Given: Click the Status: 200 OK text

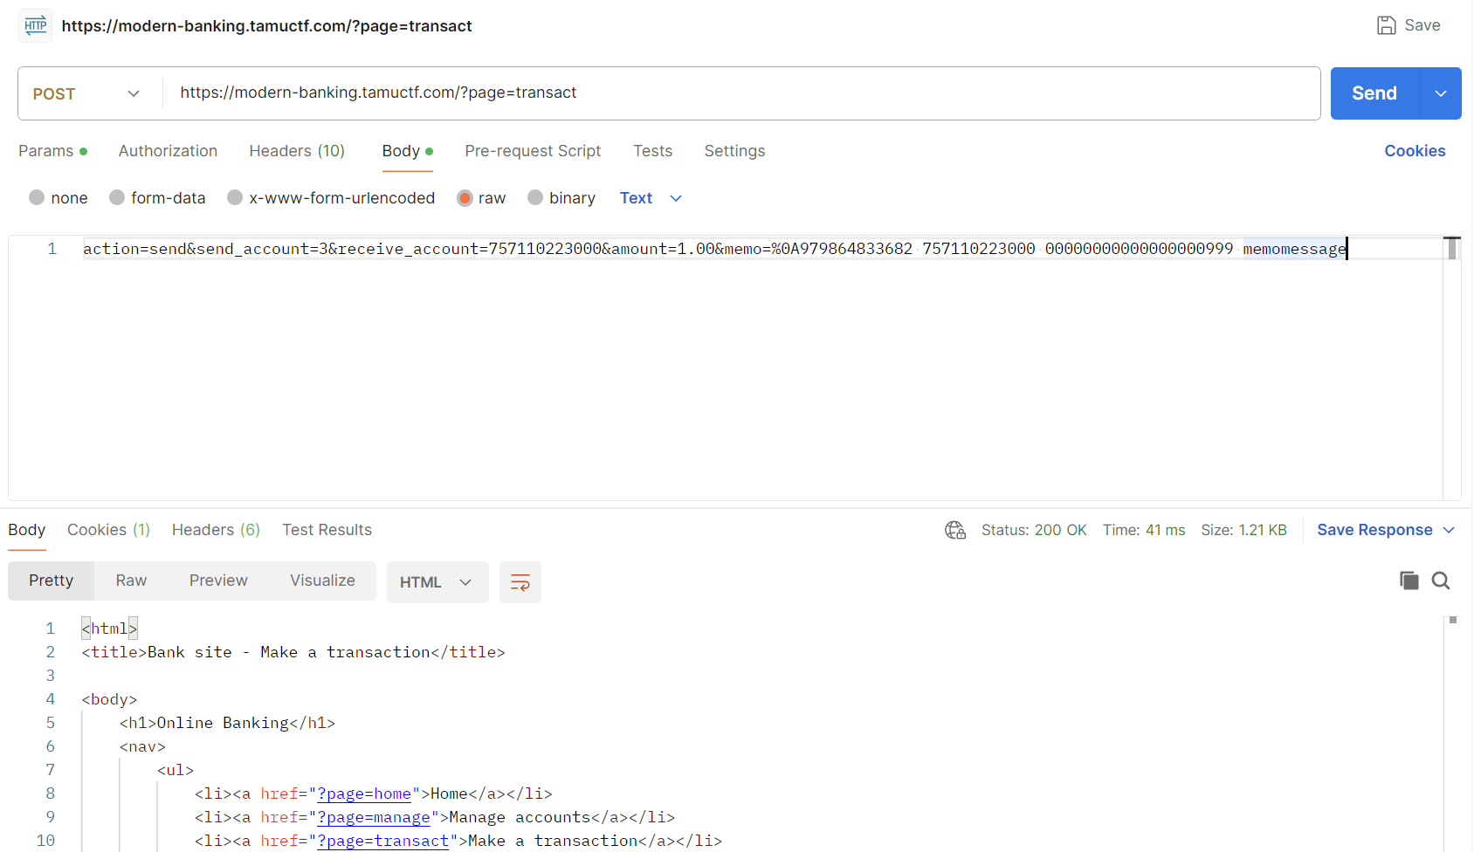Looking at the screenshot, I should (1034, 530).
